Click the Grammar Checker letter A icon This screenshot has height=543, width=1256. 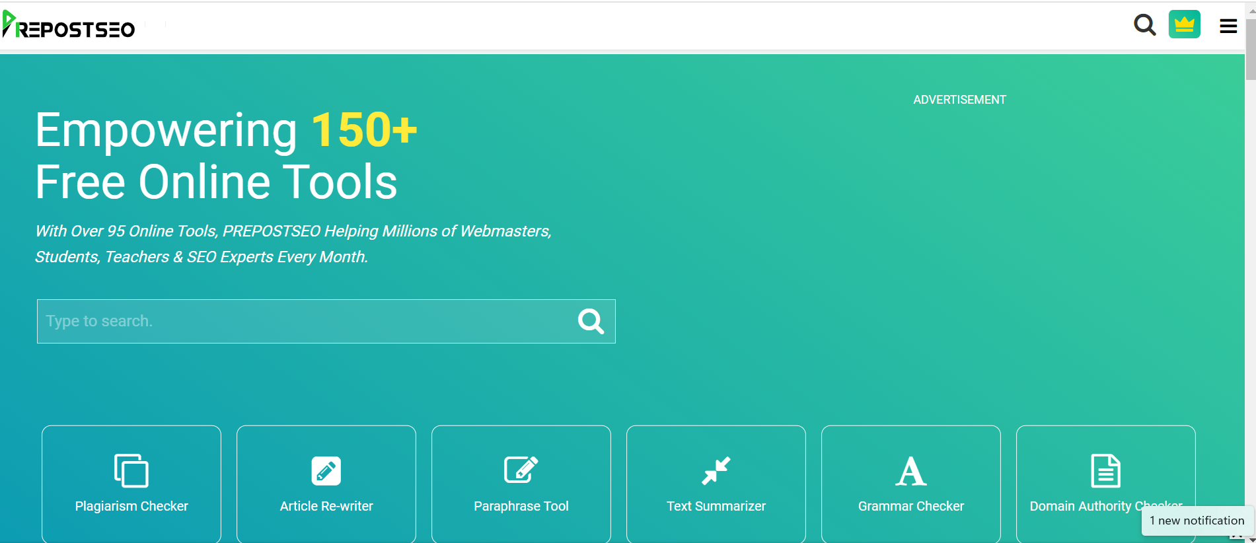click(x=911, y=471)
